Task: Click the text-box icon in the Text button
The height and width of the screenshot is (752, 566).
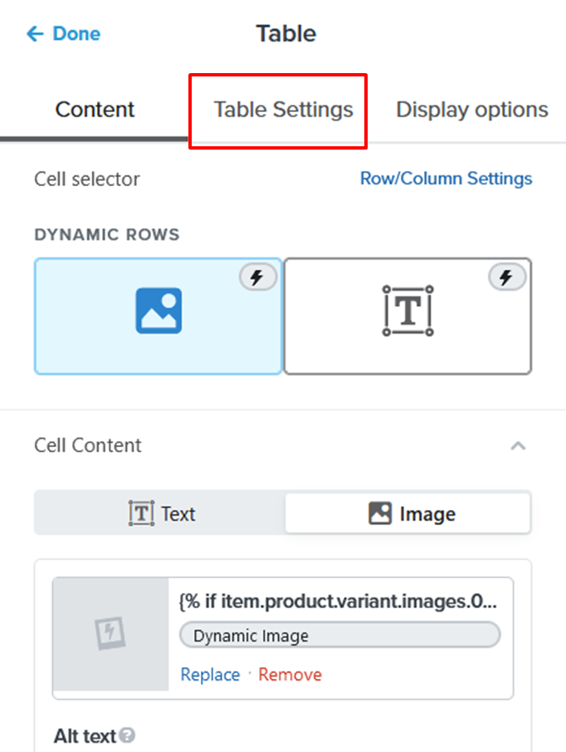Action: (x=141, y=514)
